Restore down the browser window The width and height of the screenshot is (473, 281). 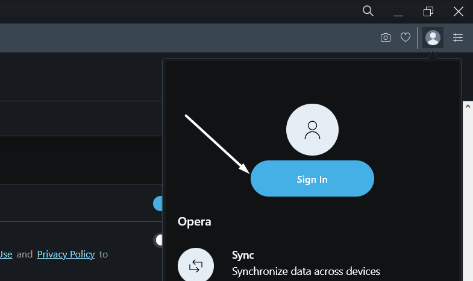pyautogui.click(x=428, y=11)
